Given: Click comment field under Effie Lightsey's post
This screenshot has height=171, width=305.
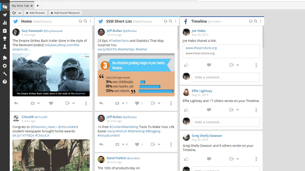Looking at the screenshot, I should (x=226, y=122).
